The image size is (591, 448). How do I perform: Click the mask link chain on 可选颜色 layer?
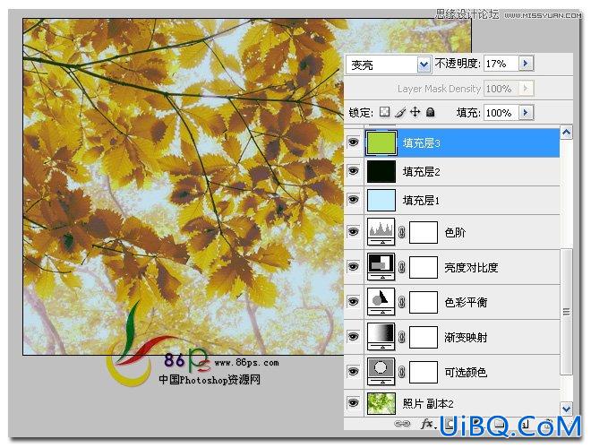coord(402,372)
